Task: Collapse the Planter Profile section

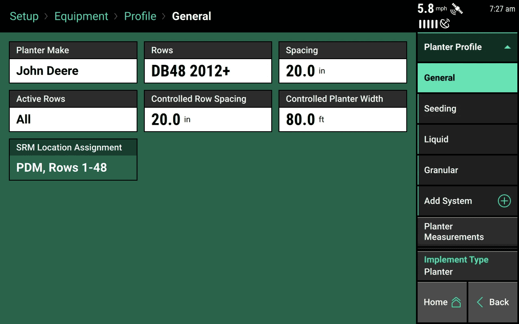Action: tap(508, 47)
